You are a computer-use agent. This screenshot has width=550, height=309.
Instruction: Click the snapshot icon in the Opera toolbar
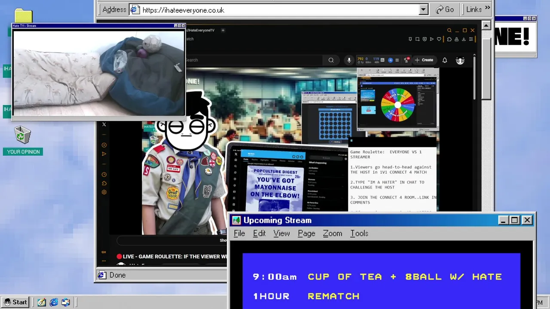point(417,39)
